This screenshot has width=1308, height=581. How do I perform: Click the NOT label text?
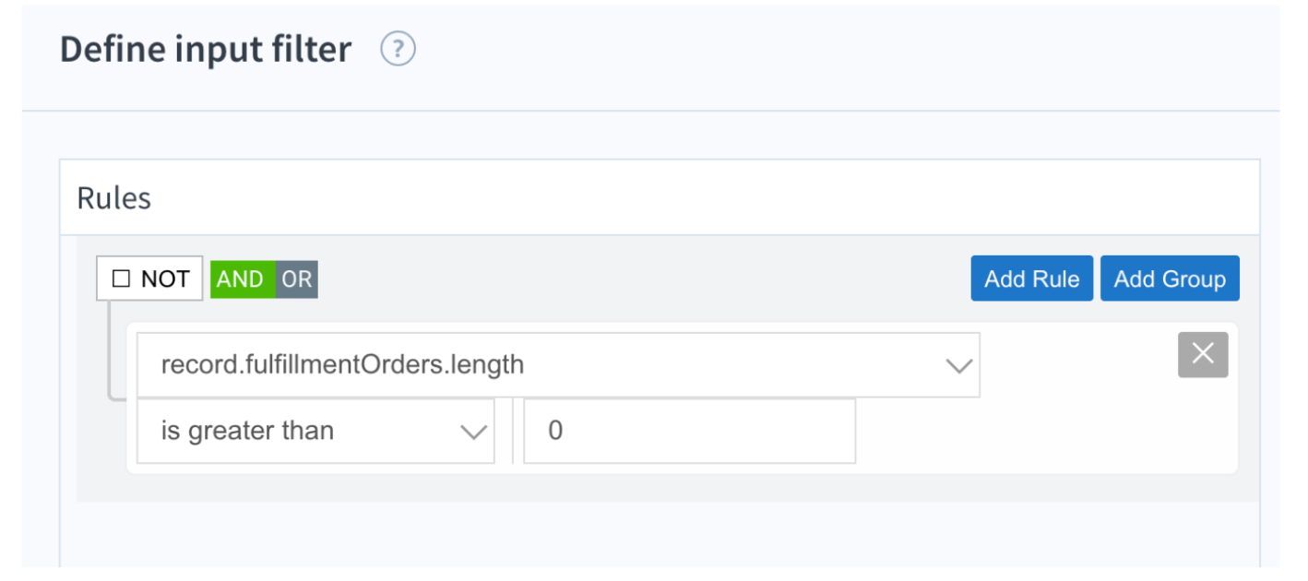(x=165, y=279)
